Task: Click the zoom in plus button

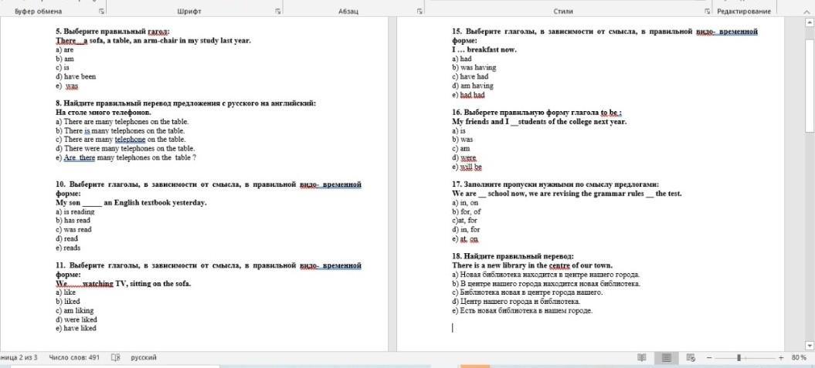Action: [x=781, y=358]
